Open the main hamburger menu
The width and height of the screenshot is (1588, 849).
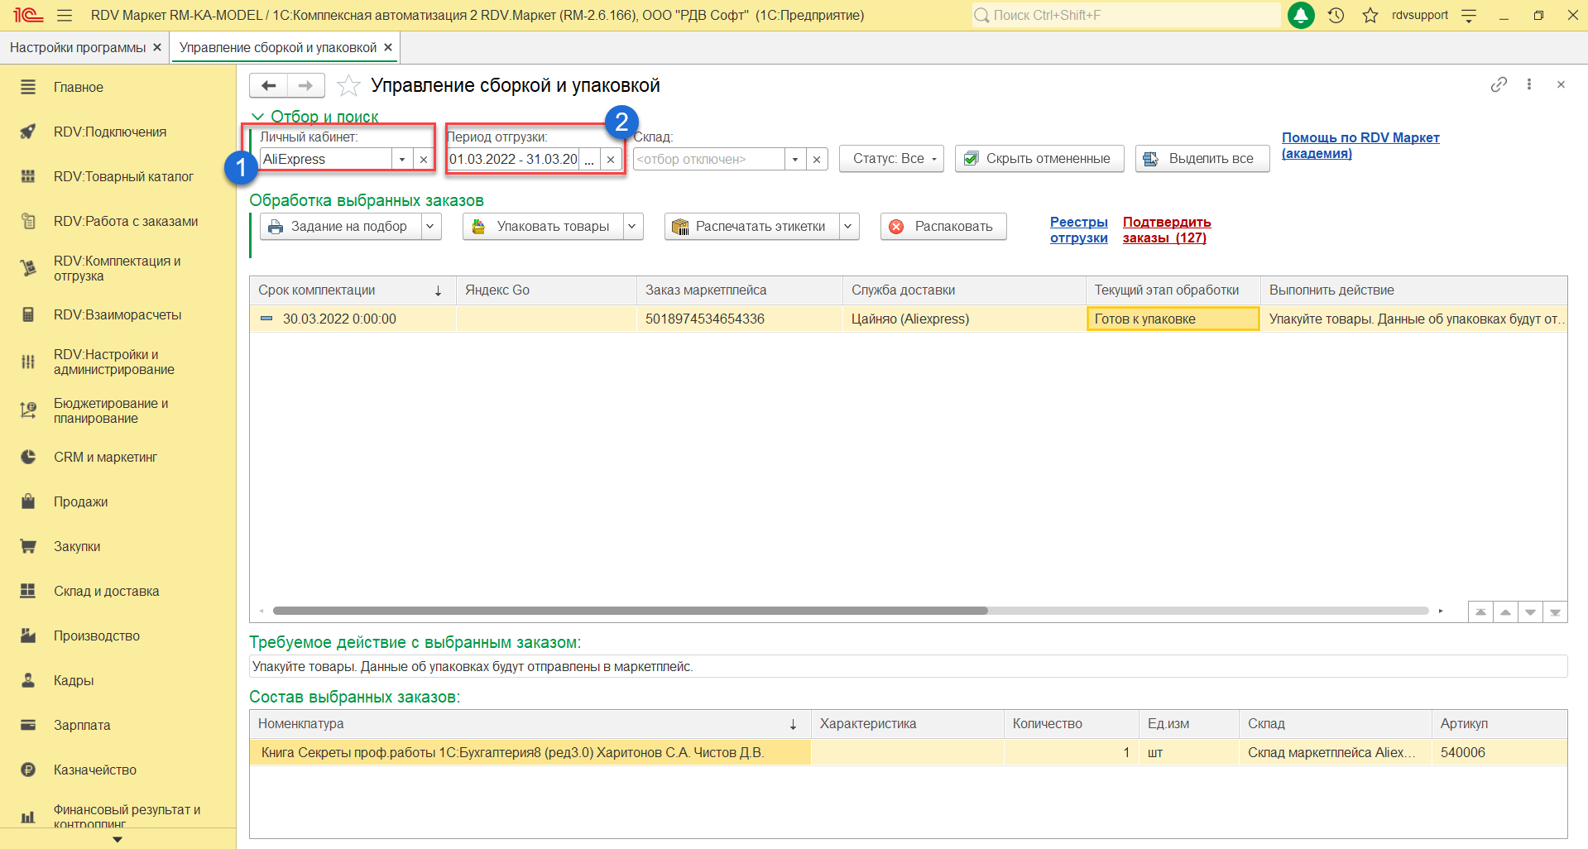[x=65, y=15]
